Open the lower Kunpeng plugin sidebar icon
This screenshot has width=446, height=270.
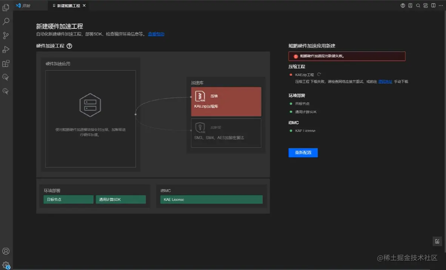6,91
